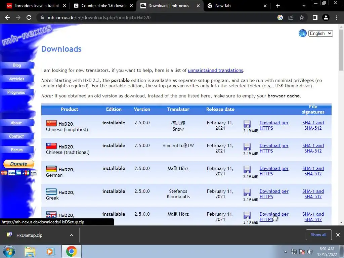The height and width of the screenshot is (258, 344).
Task: Click the globe icon beside language selector
Action: coord(303,33)
